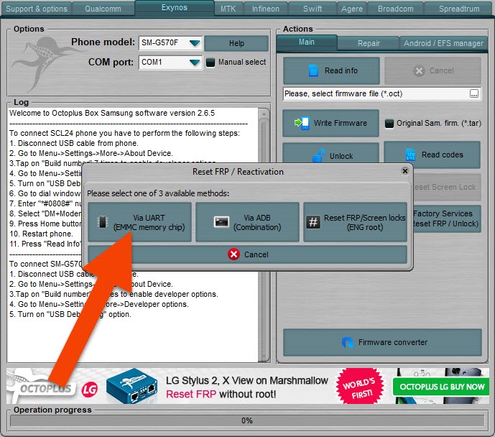Click the 'Please select one of 3 available methods' text
This screenshot has width=495, height=437.
[x=158, y=193]
